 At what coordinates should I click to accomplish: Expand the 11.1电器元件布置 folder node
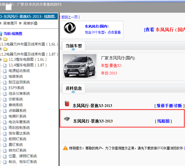(1, 39)
